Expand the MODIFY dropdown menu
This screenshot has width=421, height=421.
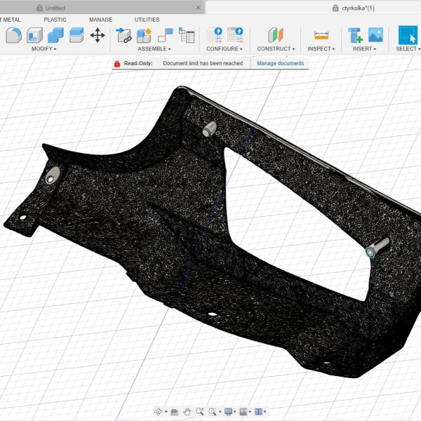[44, 49]
